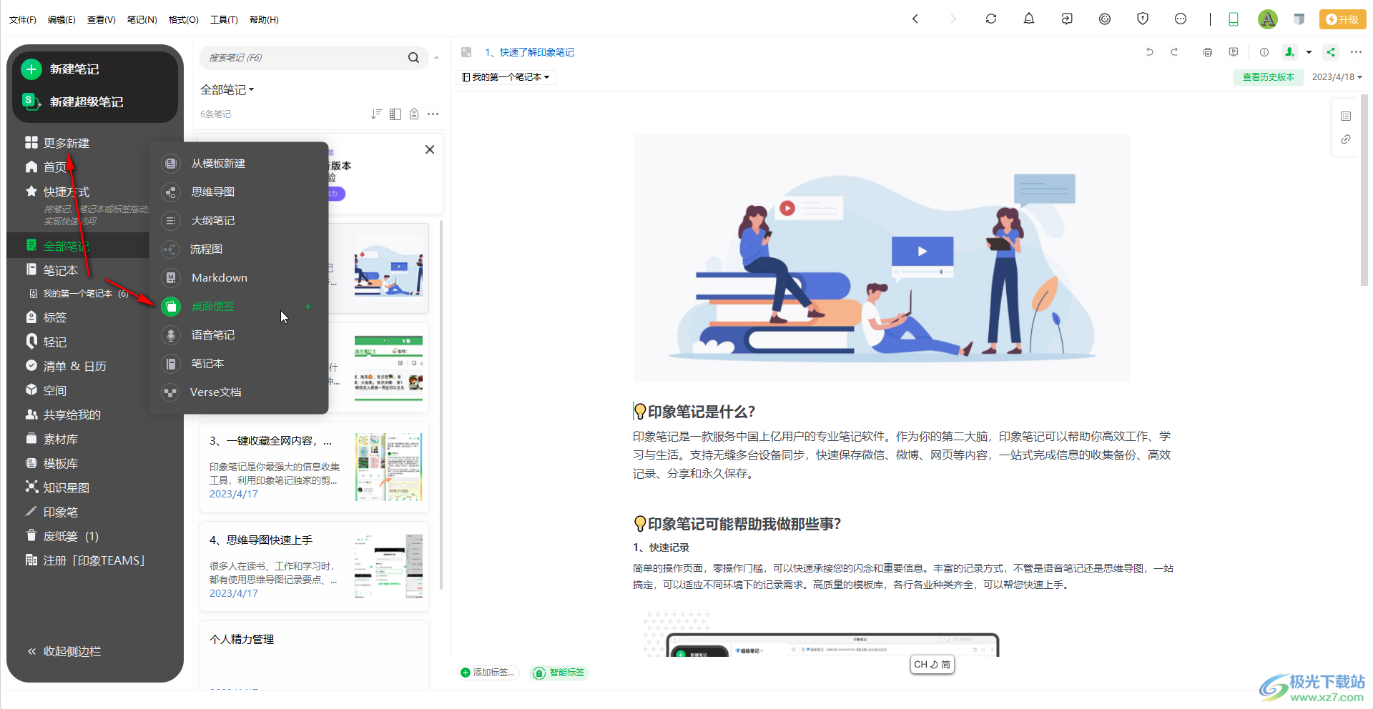1373x709 pixels.
Task: Open the account avatar icon
Action: tap(1267, 19)
